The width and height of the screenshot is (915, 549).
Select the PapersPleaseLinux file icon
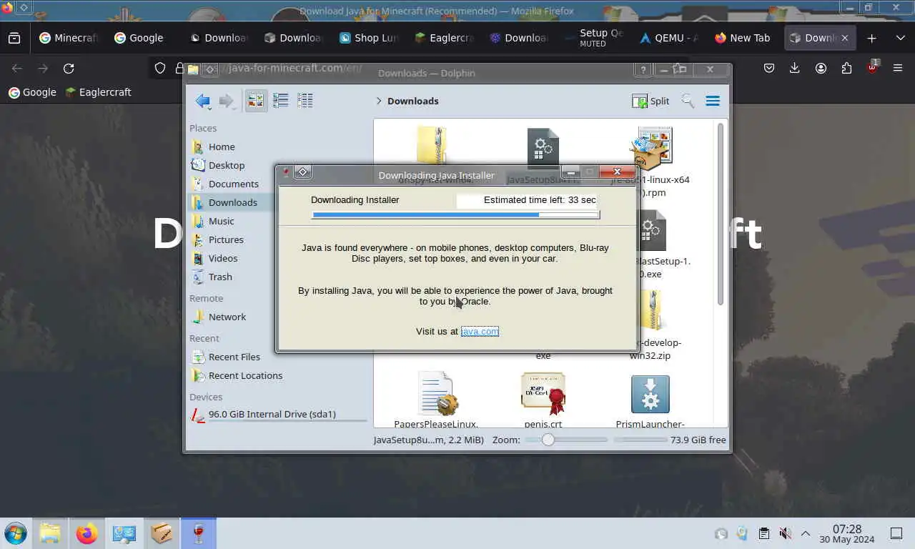point(437,393)
